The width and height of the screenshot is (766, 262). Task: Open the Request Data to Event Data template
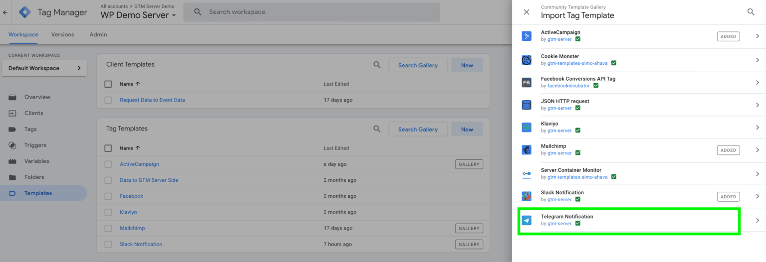click(x=152, y=100)
